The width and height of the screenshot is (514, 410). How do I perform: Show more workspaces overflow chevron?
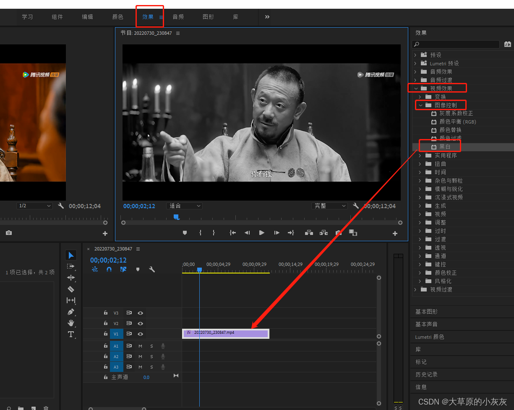pyautogui.click(x=267, y=17)
